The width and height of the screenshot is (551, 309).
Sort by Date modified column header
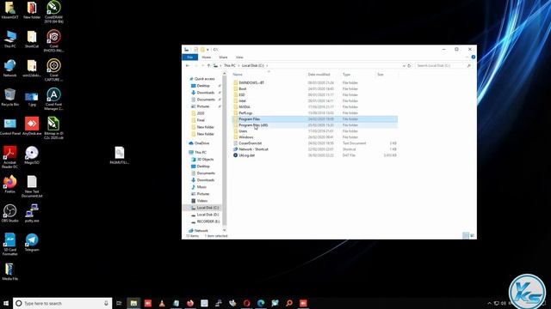click(x=319, y=75)
